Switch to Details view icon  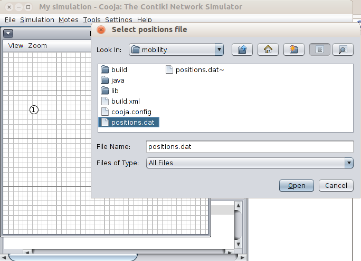point(343,49)
